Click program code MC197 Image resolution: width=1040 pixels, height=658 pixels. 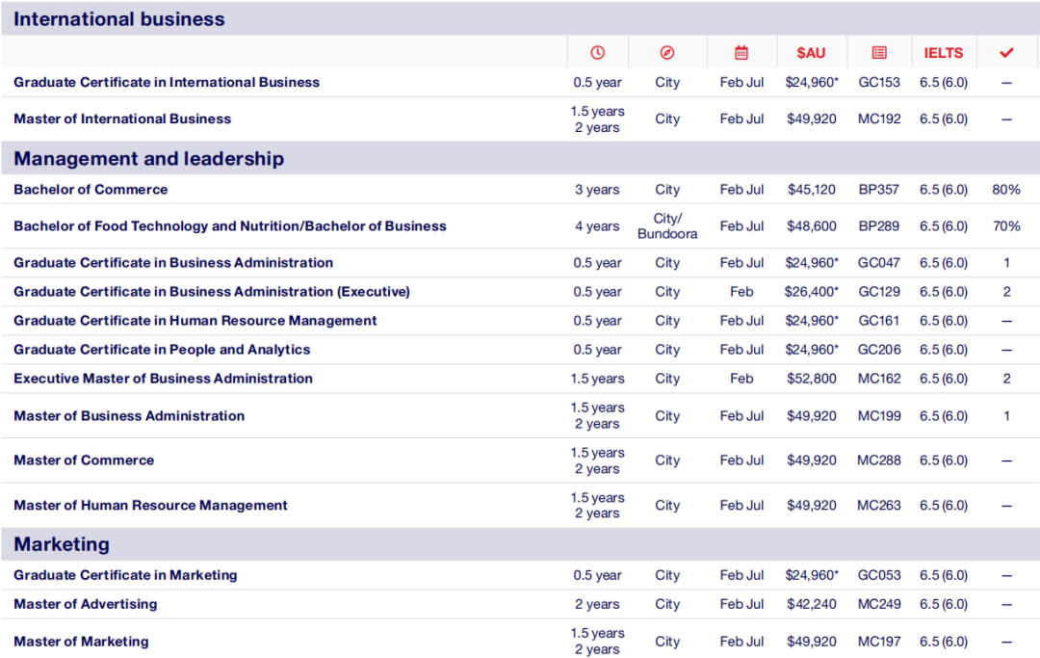coord(879,642)
